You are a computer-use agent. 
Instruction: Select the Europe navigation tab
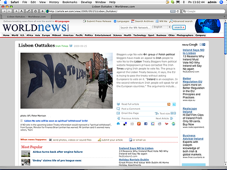click(46, 35)
